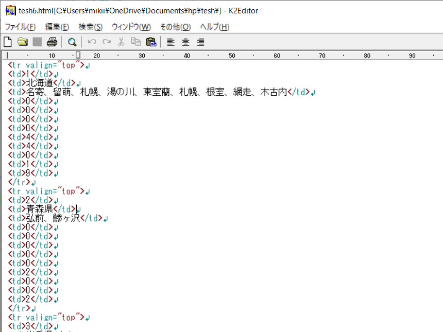Open the 編集(E) menu

[57, 27]
